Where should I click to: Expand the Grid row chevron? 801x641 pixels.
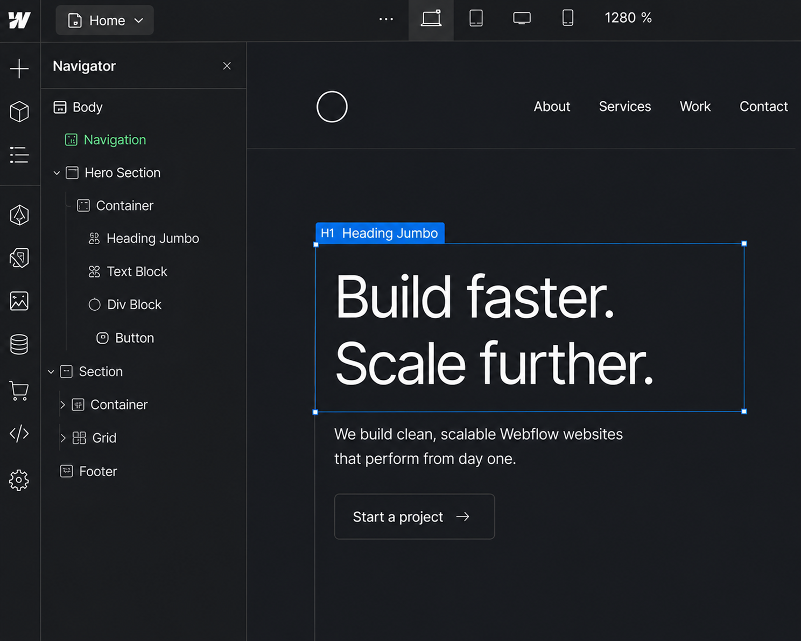point(63,438)
